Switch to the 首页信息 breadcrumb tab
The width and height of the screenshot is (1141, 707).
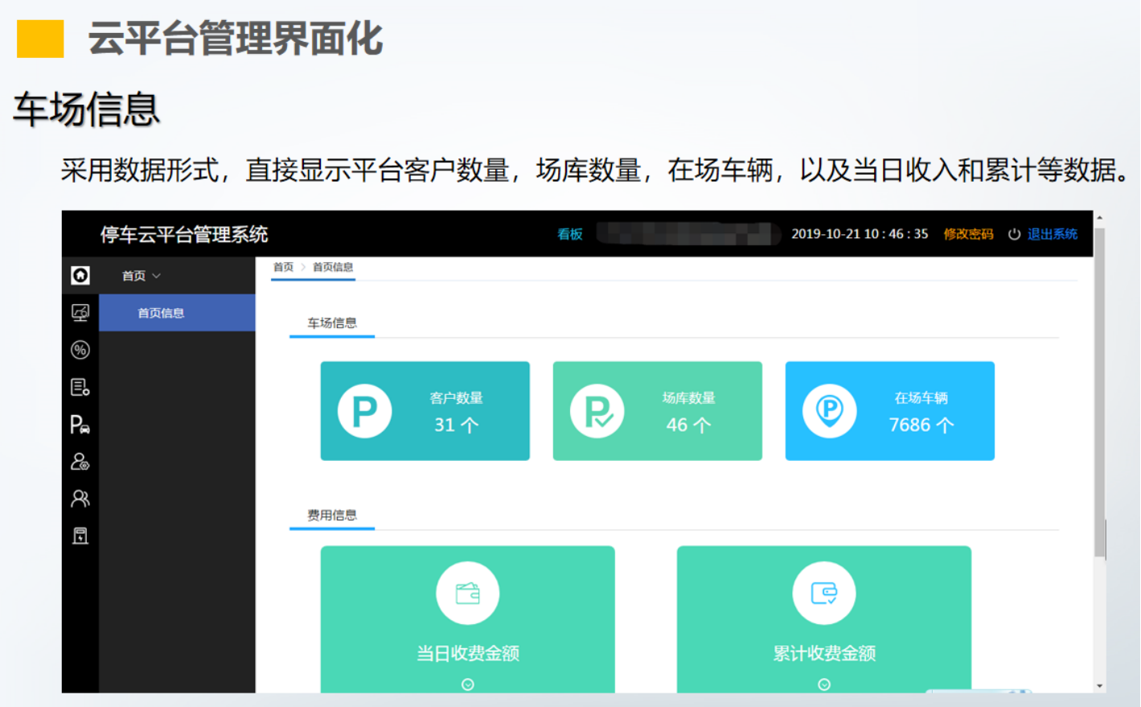point(333,267)
